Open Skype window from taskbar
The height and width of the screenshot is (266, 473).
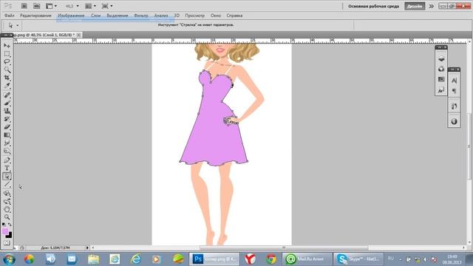tap(359, 259)
